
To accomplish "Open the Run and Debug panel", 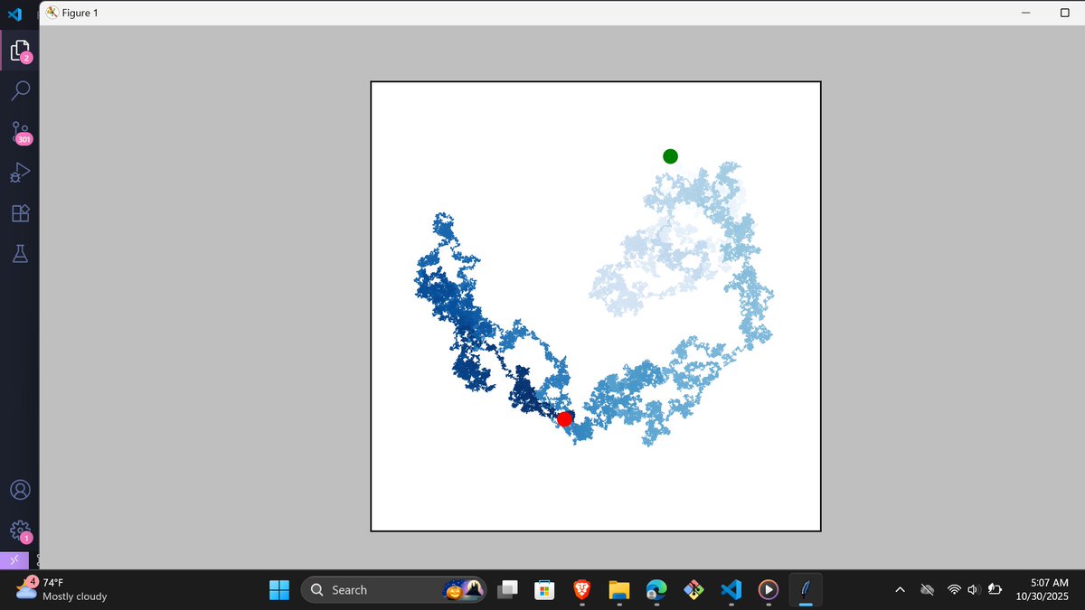I will click(x=20, y=172).
